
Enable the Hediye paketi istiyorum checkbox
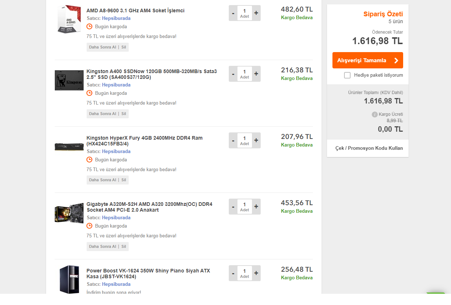point(347,75)
